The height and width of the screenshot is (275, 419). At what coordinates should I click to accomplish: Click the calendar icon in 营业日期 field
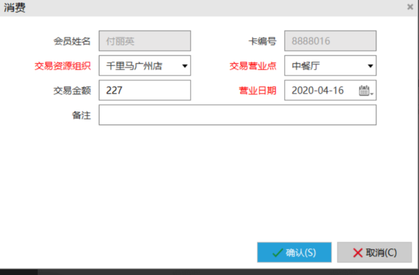[365, 90]
